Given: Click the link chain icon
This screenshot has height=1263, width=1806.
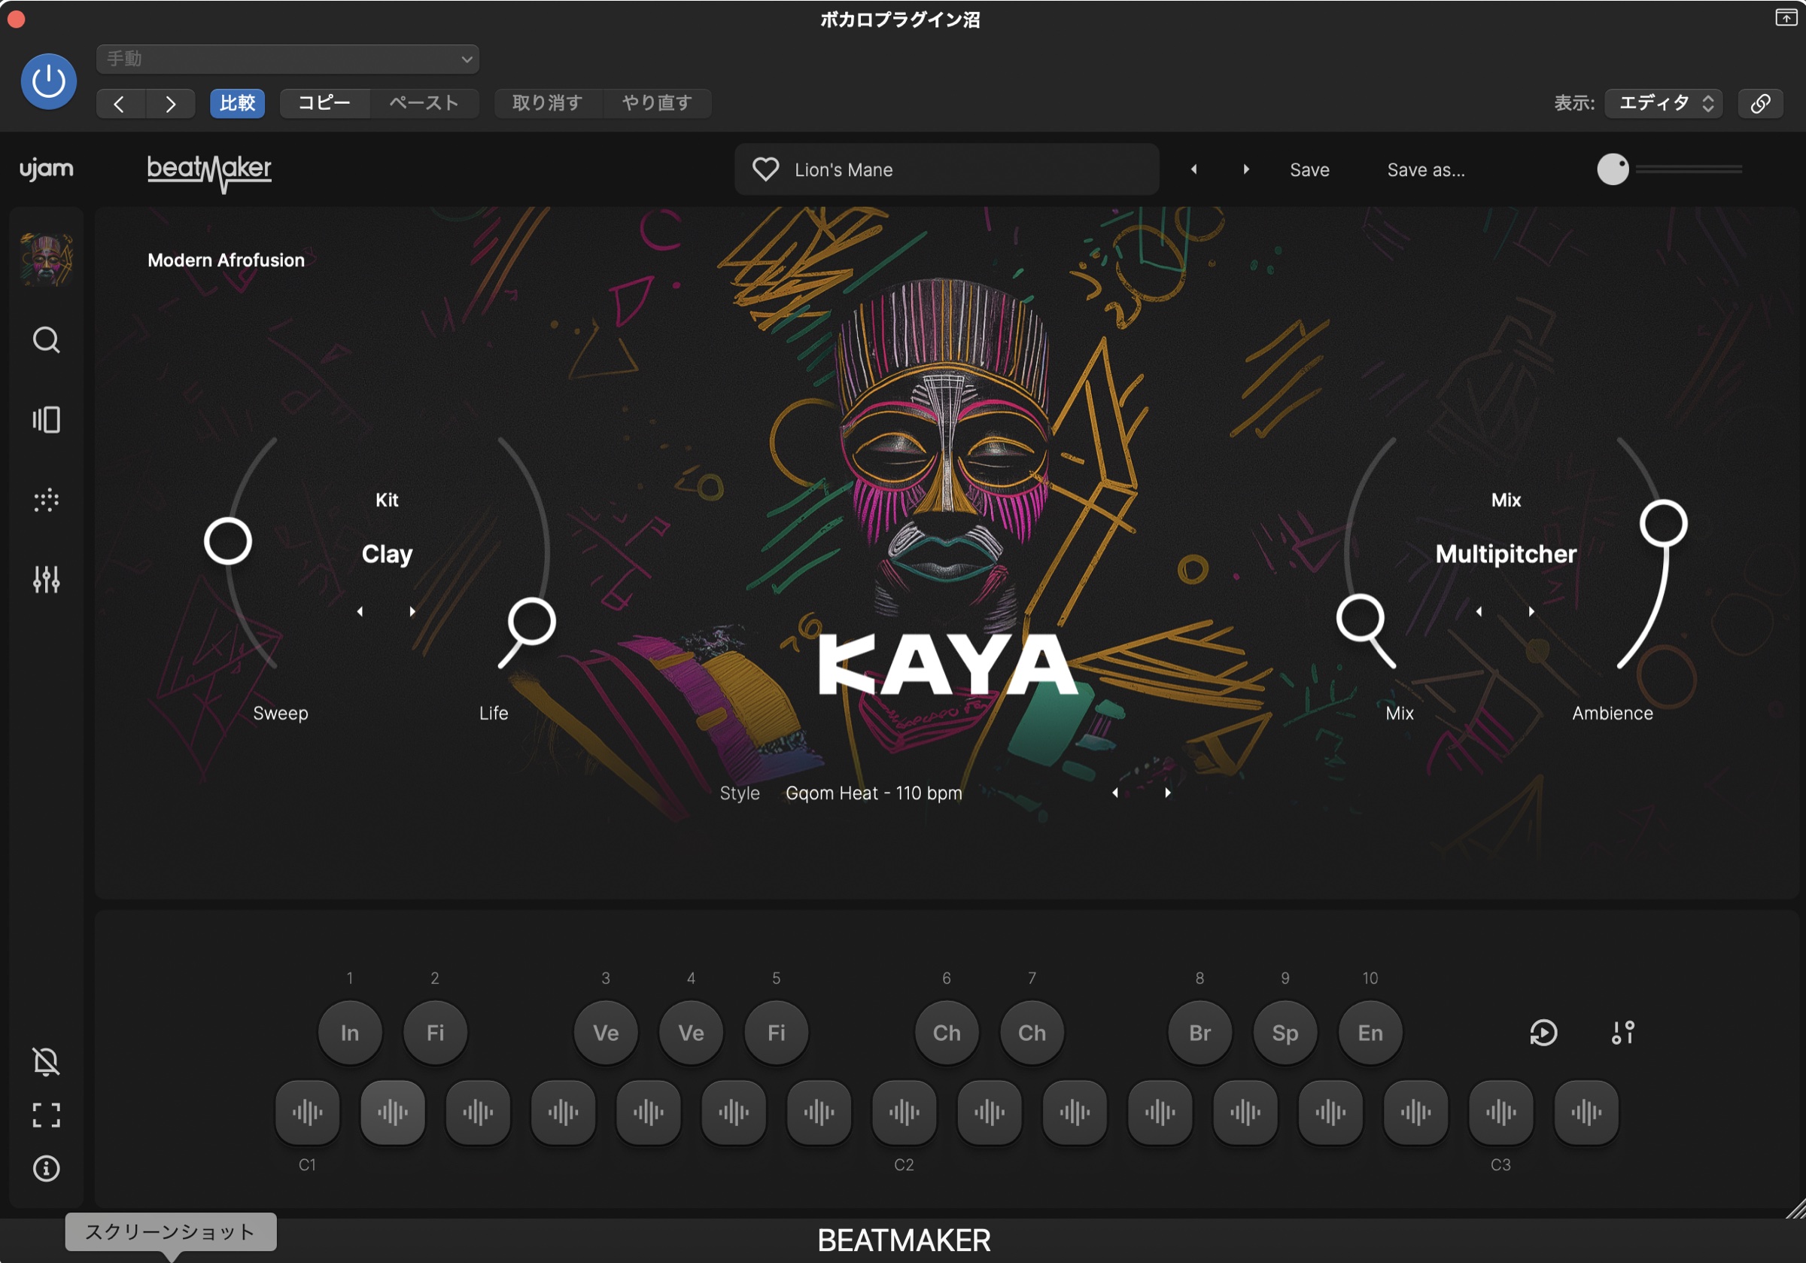Looking at the screenshot, I should pos(1760,103).
